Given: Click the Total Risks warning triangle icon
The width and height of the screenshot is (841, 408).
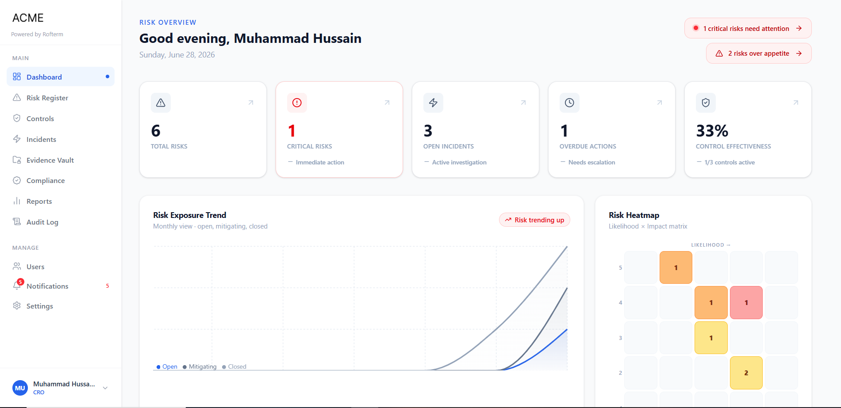Looking at the screenshot, I should tap(161, 103).
